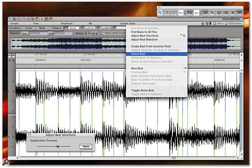Image resolution: width=252 pixels, height=168 pixels.
Task: Select the Pencil tool in tool palette
Action: coord(174,13)
